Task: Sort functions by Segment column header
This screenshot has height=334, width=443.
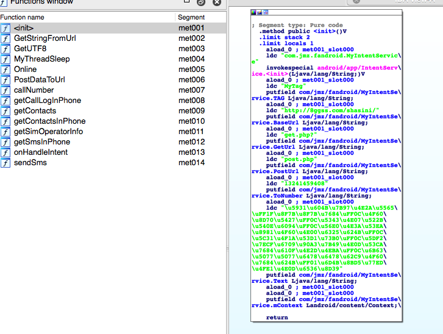Action: click(x=201, y=17)
